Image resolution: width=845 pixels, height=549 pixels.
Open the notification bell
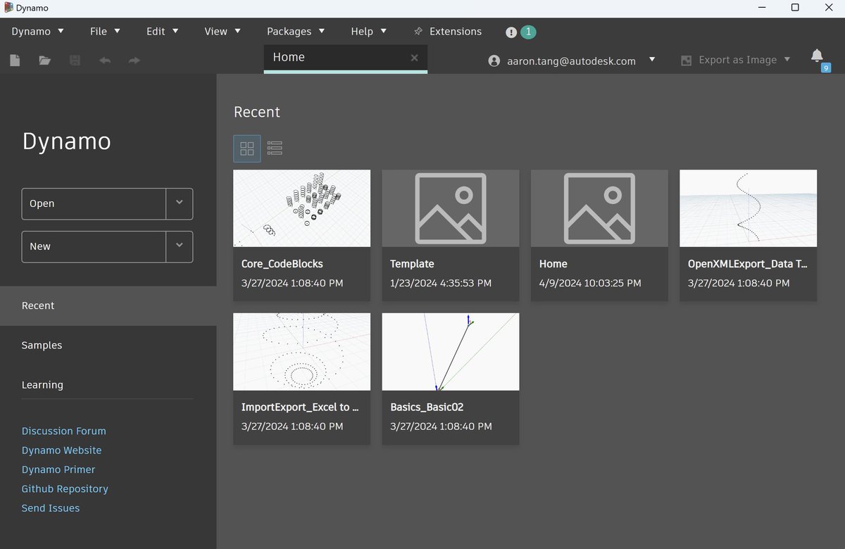[x=817, y=56]
